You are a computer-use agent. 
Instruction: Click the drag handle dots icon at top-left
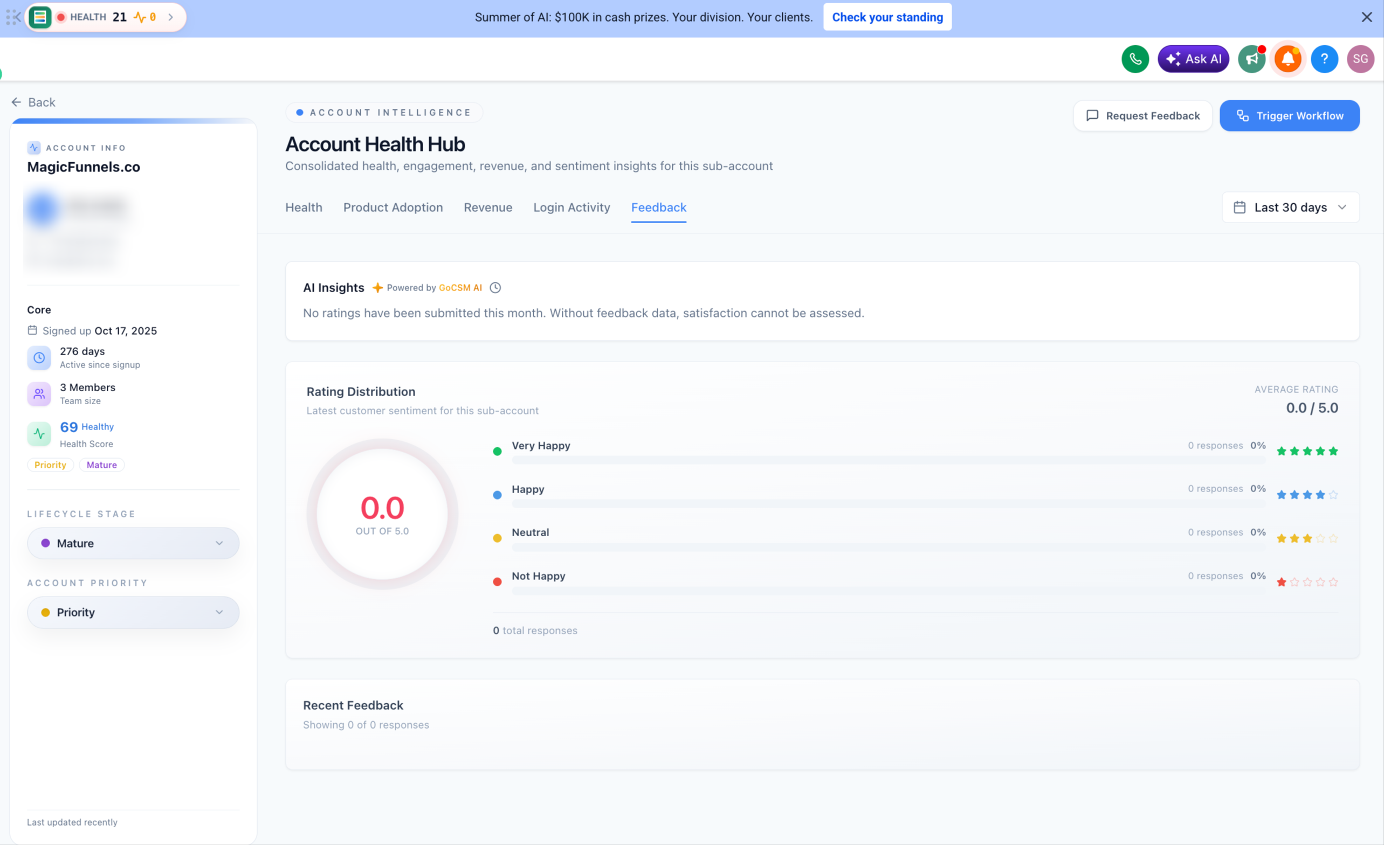10,17
